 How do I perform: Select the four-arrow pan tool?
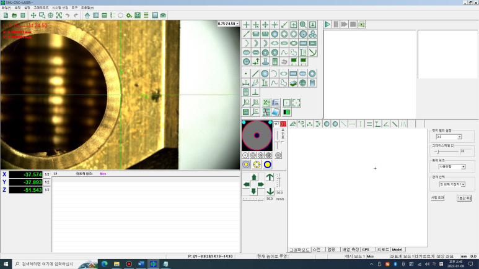[x=34, y=15]
